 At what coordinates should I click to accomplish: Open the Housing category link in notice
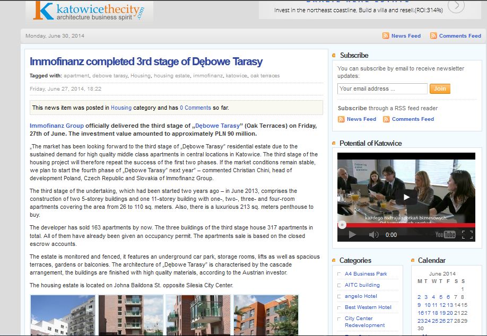(121, 108)
